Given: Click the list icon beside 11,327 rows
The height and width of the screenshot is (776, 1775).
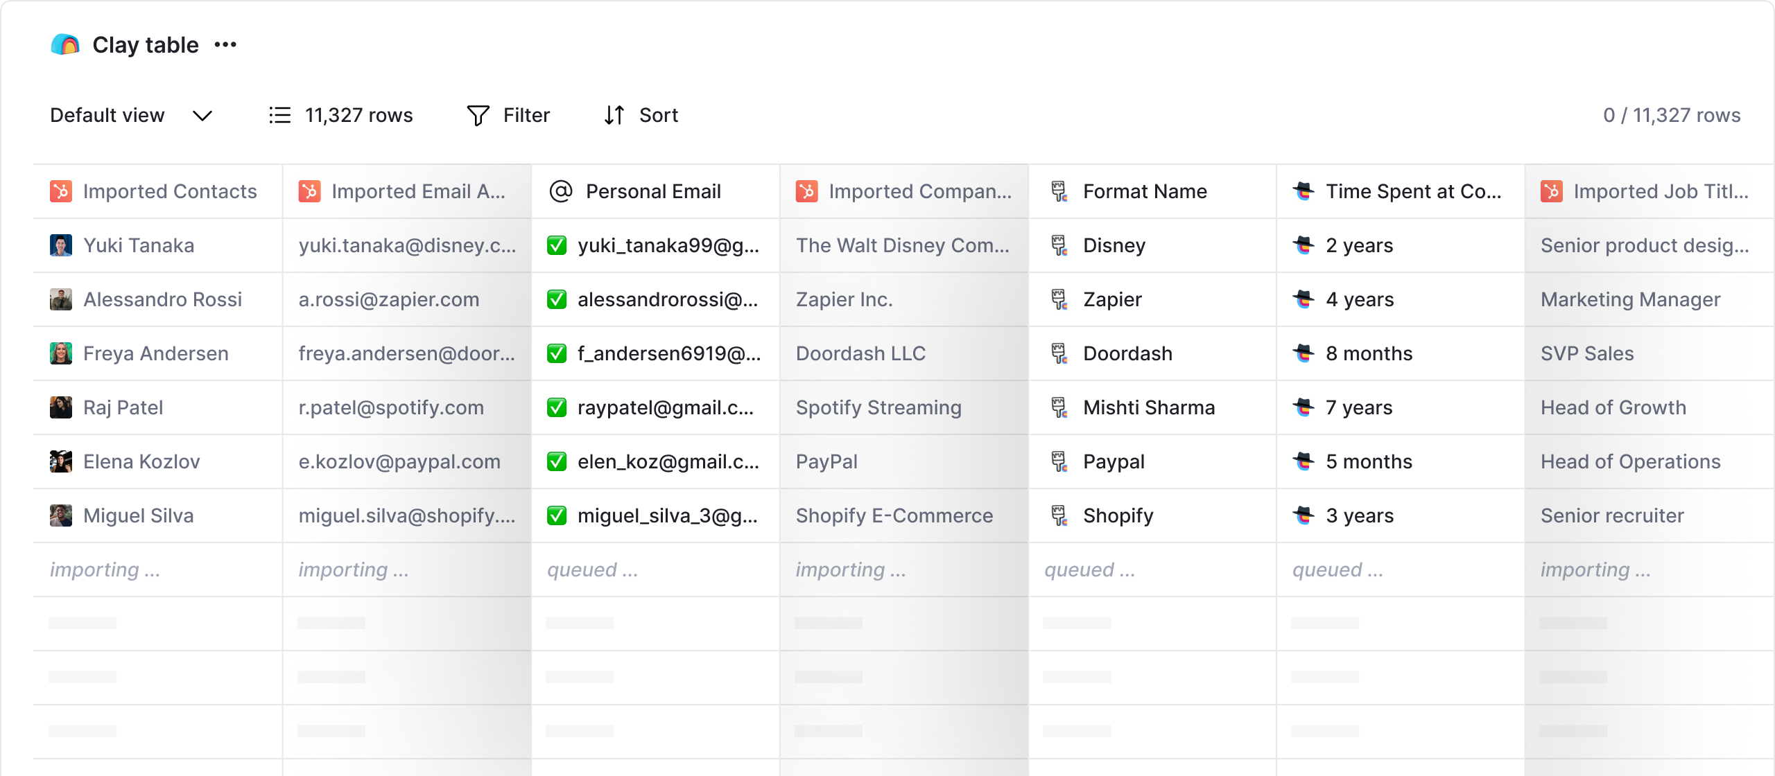Looking at the screenshot, I should pos(278,115).
